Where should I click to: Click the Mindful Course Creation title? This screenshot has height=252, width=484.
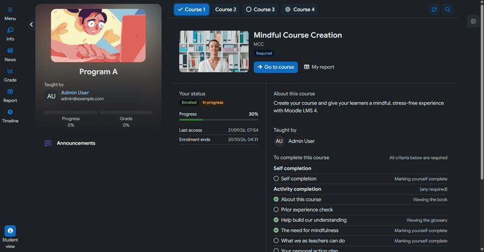coord(298,35)
